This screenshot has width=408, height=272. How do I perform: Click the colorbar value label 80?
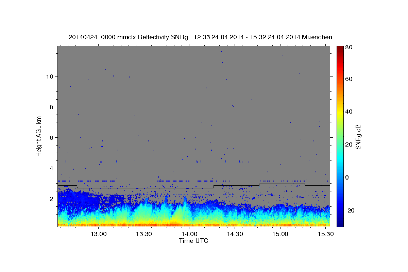[348, 48]
